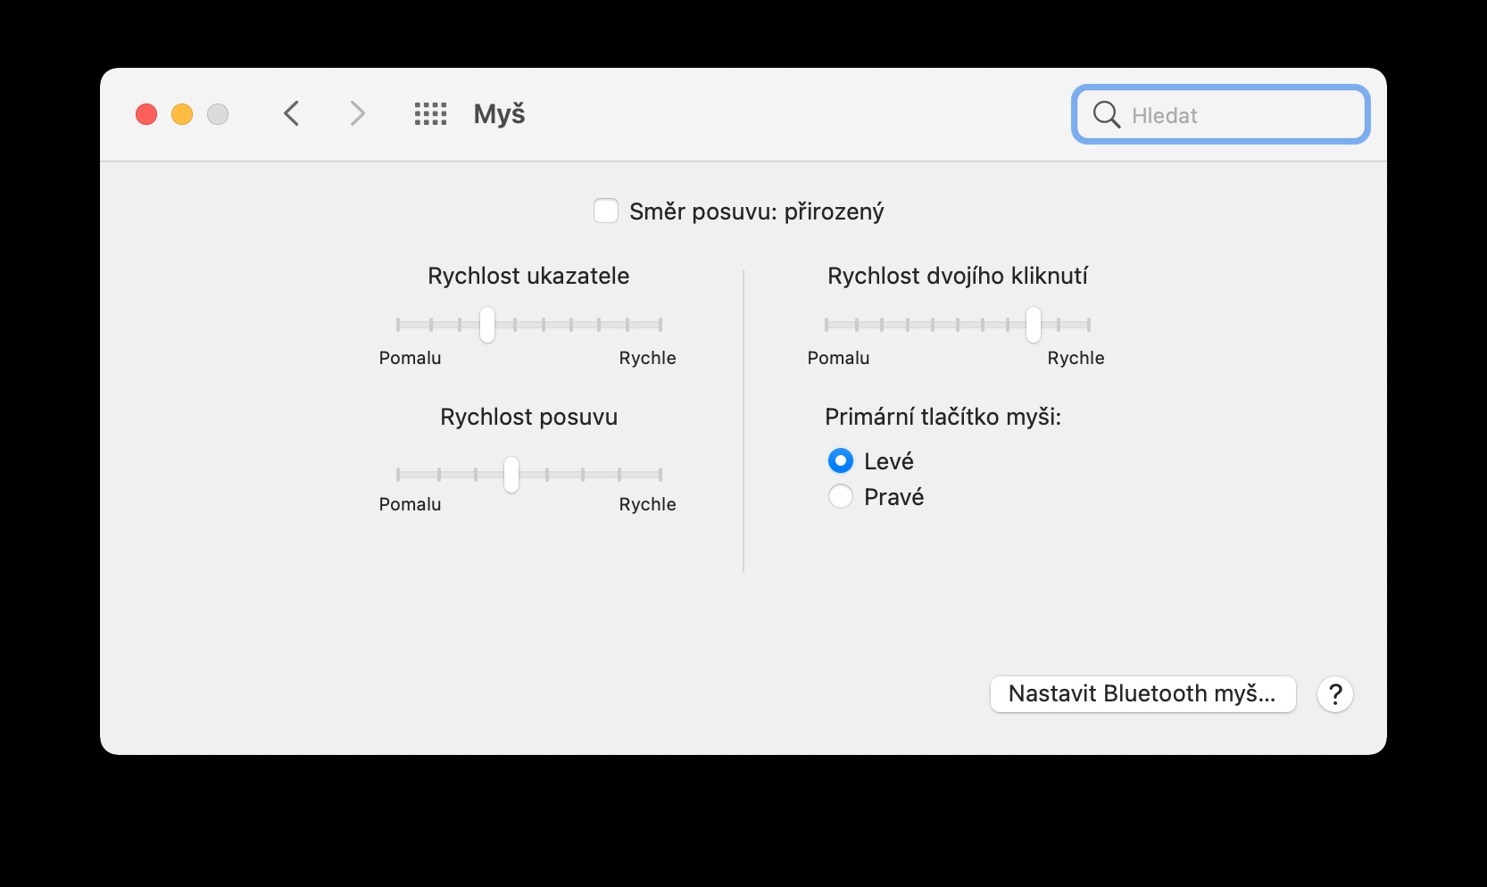
Task: Select Levé as primary mouse button
Action: pos(841,460)
